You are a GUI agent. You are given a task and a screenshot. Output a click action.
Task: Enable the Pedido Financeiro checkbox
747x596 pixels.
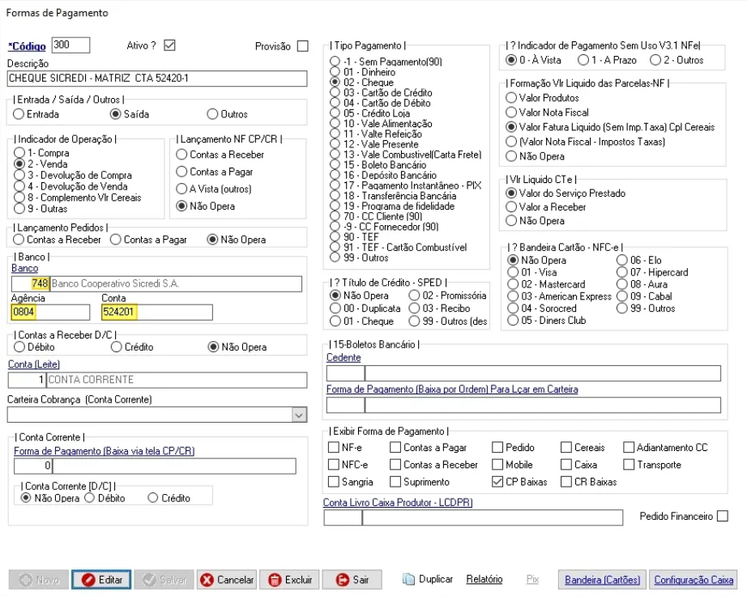(723, 516)
